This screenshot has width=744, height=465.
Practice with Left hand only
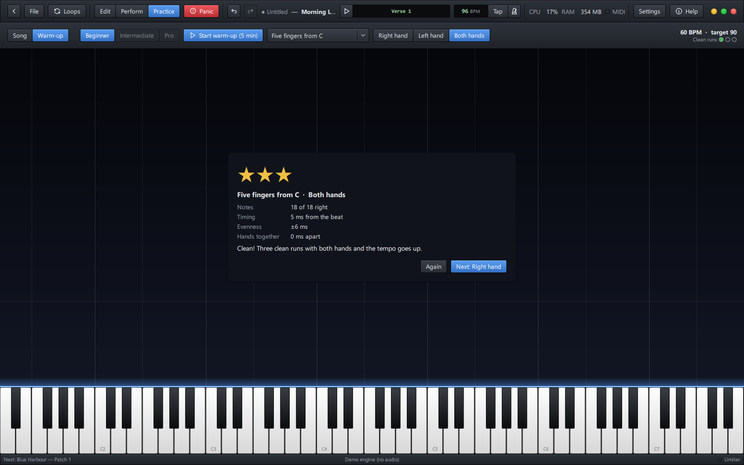(x=431, y=35)
